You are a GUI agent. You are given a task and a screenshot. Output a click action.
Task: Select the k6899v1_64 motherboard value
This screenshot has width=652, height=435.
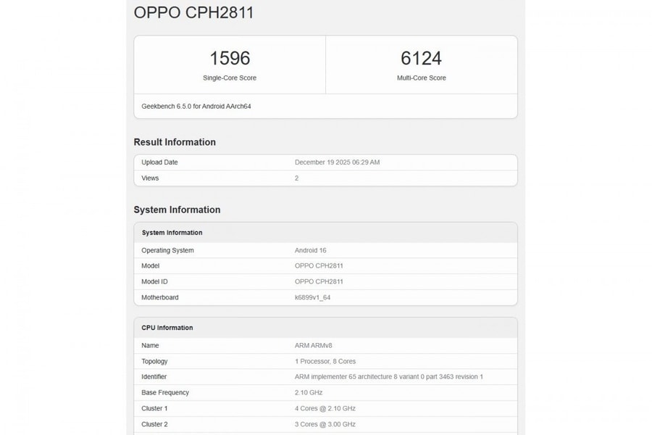[x=313, y=297]
